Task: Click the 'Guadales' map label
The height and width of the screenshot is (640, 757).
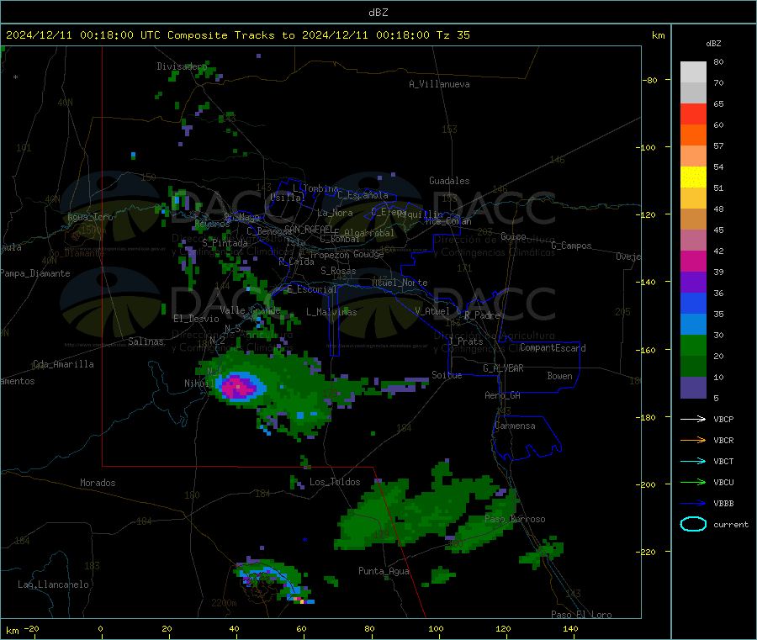Action: coord(449,181)
